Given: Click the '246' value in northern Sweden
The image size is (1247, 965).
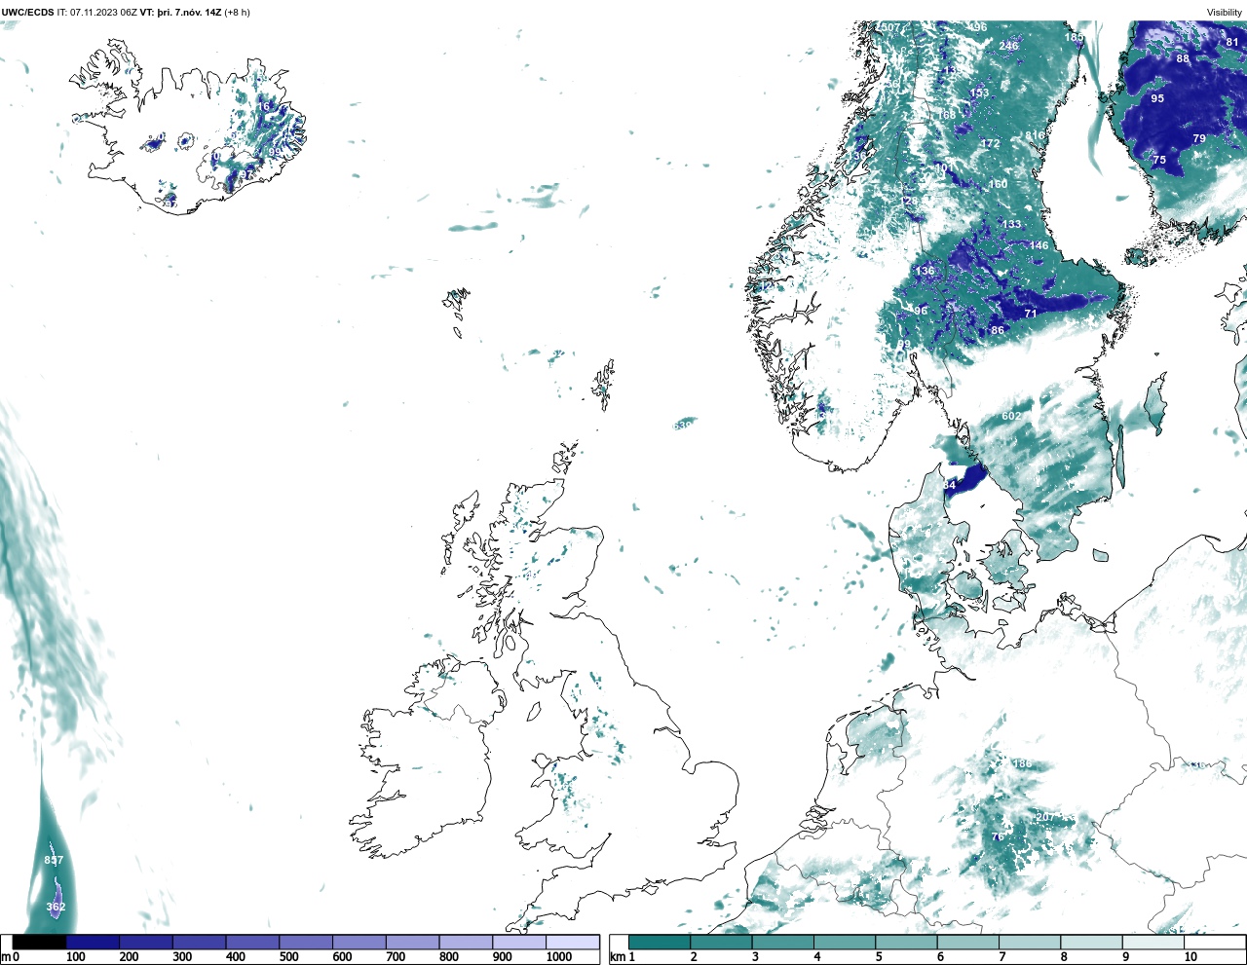Looking at the screenshot, I should [x=1008, y=46].
